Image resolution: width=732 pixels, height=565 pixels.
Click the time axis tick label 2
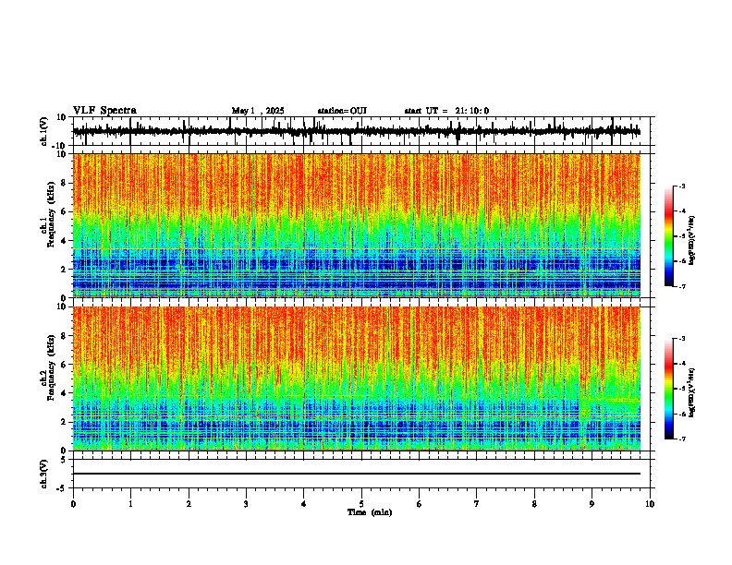tap(189, 504)
